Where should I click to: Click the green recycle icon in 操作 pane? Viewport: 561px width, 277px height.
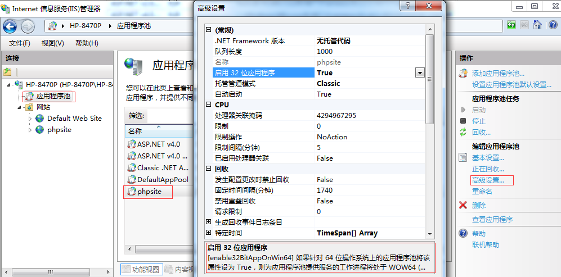(463, 132)
